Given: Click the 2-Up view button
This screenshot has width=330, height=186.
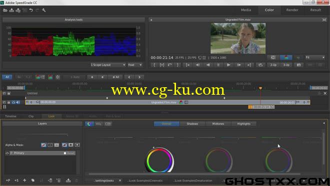Looking at the screenshot, I should click(273, 65).
